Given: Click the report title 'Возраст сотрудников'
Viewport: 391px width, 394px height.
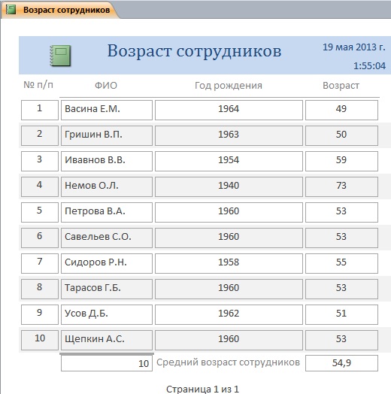Looking at the screenshot, I should coord(194,51).
